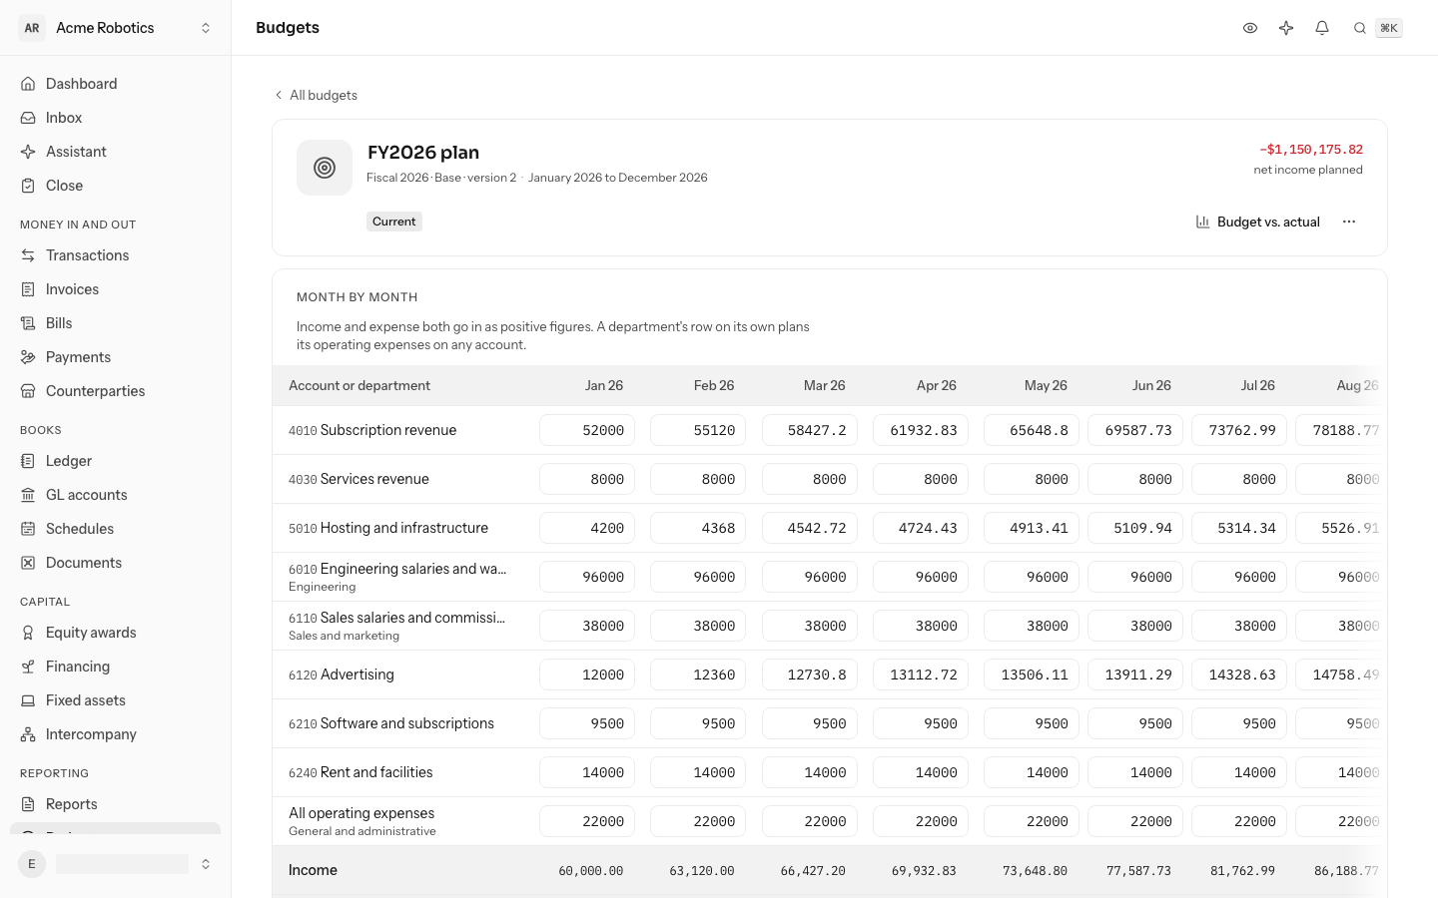Edit Advertising Jun 26 field
The height and width of the screenshot is (898, 1438).
[1135, 674]
